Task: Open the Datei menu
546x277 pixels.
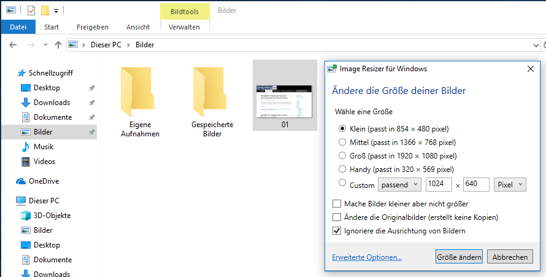Action: [18, 27]
